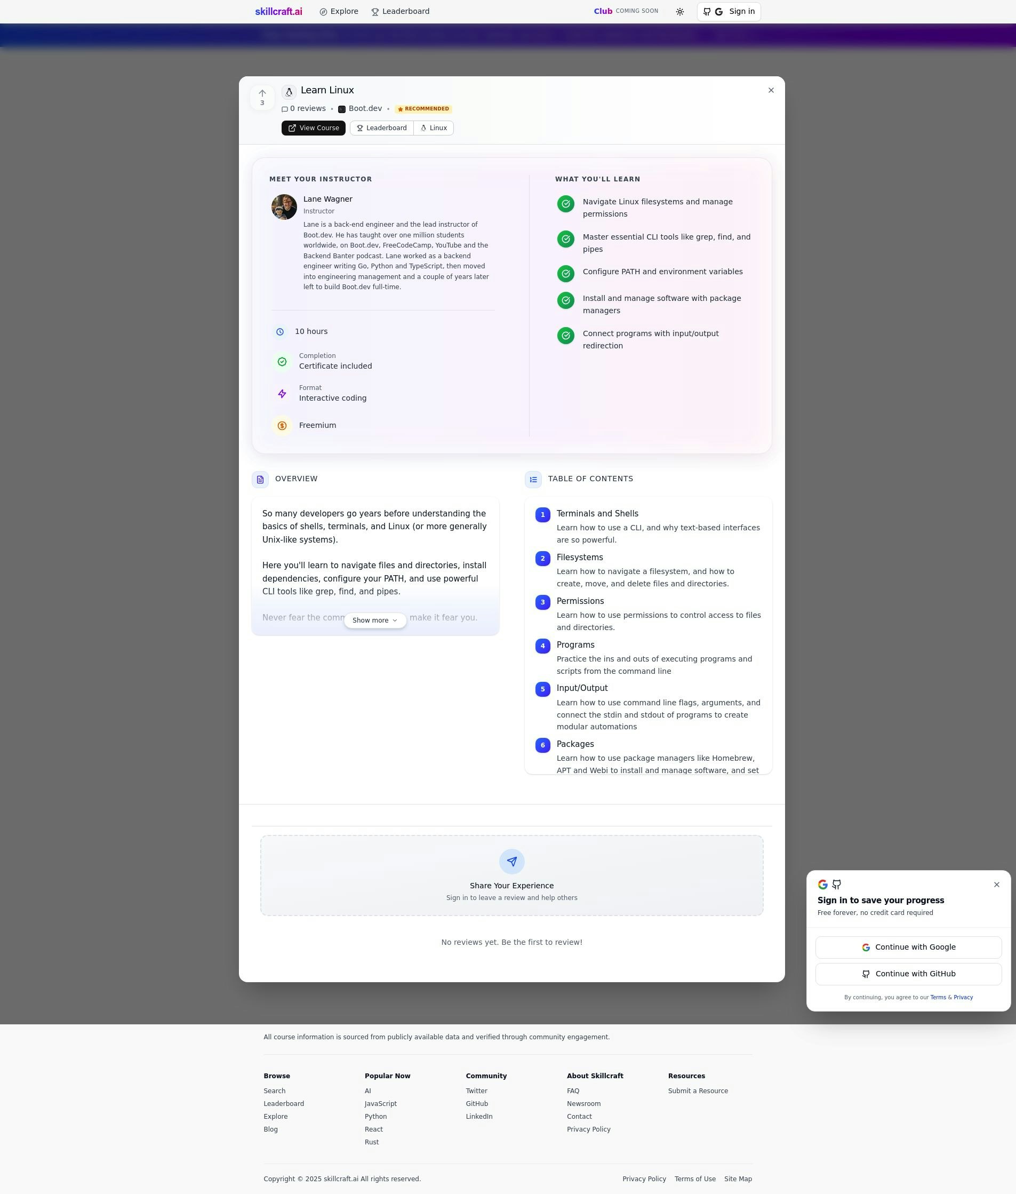This screenshot has width=1016, height=1194.
Task: Click check icon for Master essential CLI tools
Action: click(x=565, y=239)
